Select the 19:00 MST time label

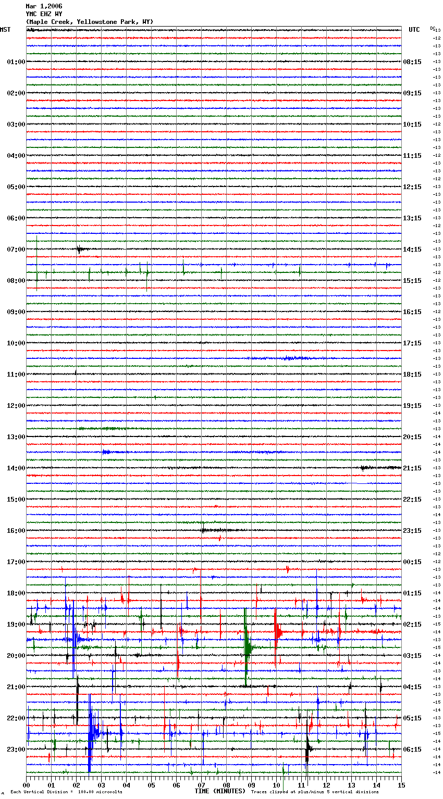(16, 625)
